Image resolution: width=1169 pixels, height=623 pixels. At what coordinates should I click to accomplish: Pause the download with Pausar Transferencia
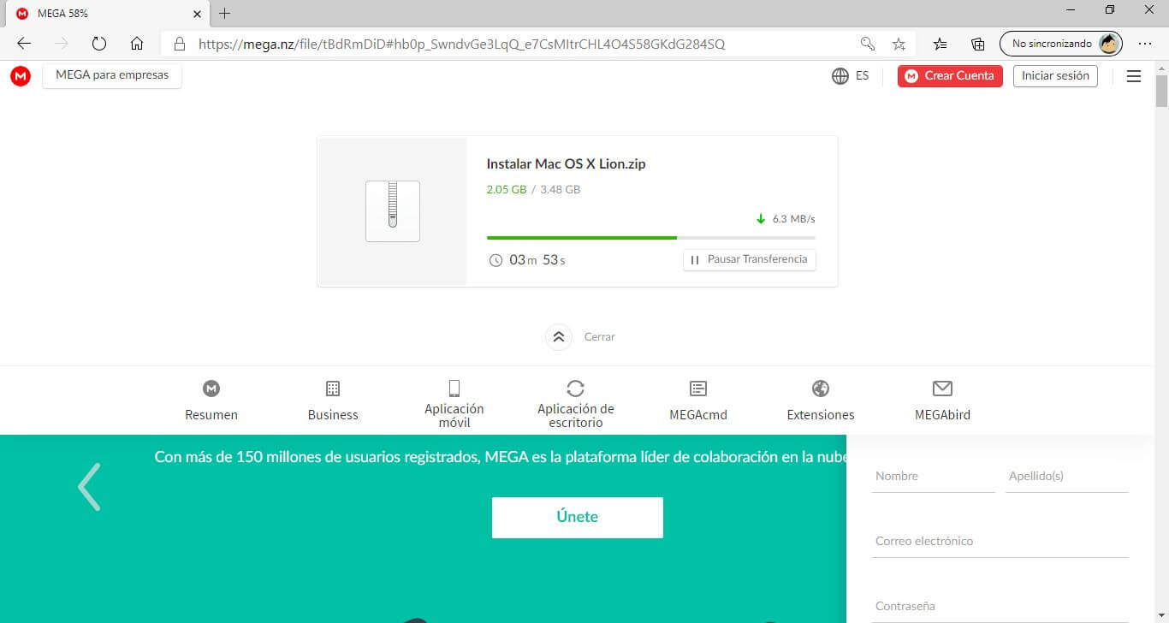coord(750,259)
